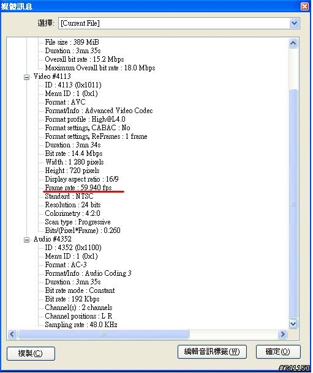313x373 pixels.
Task: Select the Bit rate : 192 Kbps row
Action: point(72,299)
